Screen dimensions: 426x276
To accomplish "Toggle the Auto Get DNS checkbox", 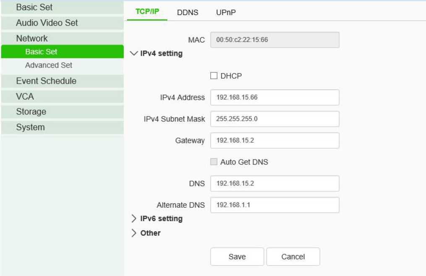I will (x=214, y=162).
